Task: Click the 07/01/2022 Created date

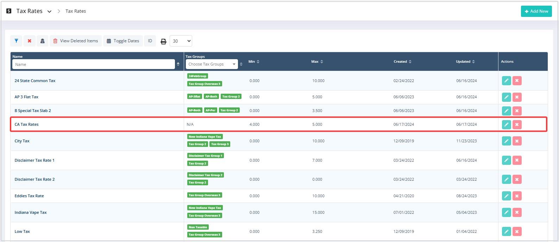Action: (404, 212)
